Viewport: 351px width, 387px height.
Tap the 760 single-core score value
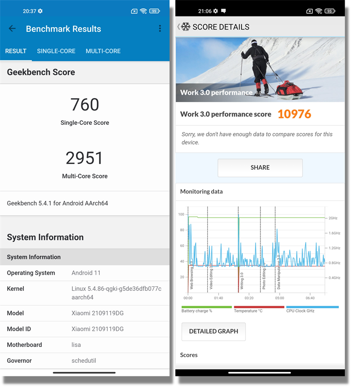(85, 104)
